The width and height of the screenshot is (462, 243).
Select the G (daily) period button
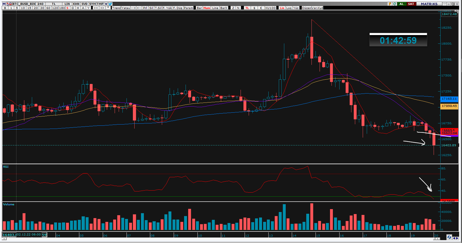tap(72, 8)
